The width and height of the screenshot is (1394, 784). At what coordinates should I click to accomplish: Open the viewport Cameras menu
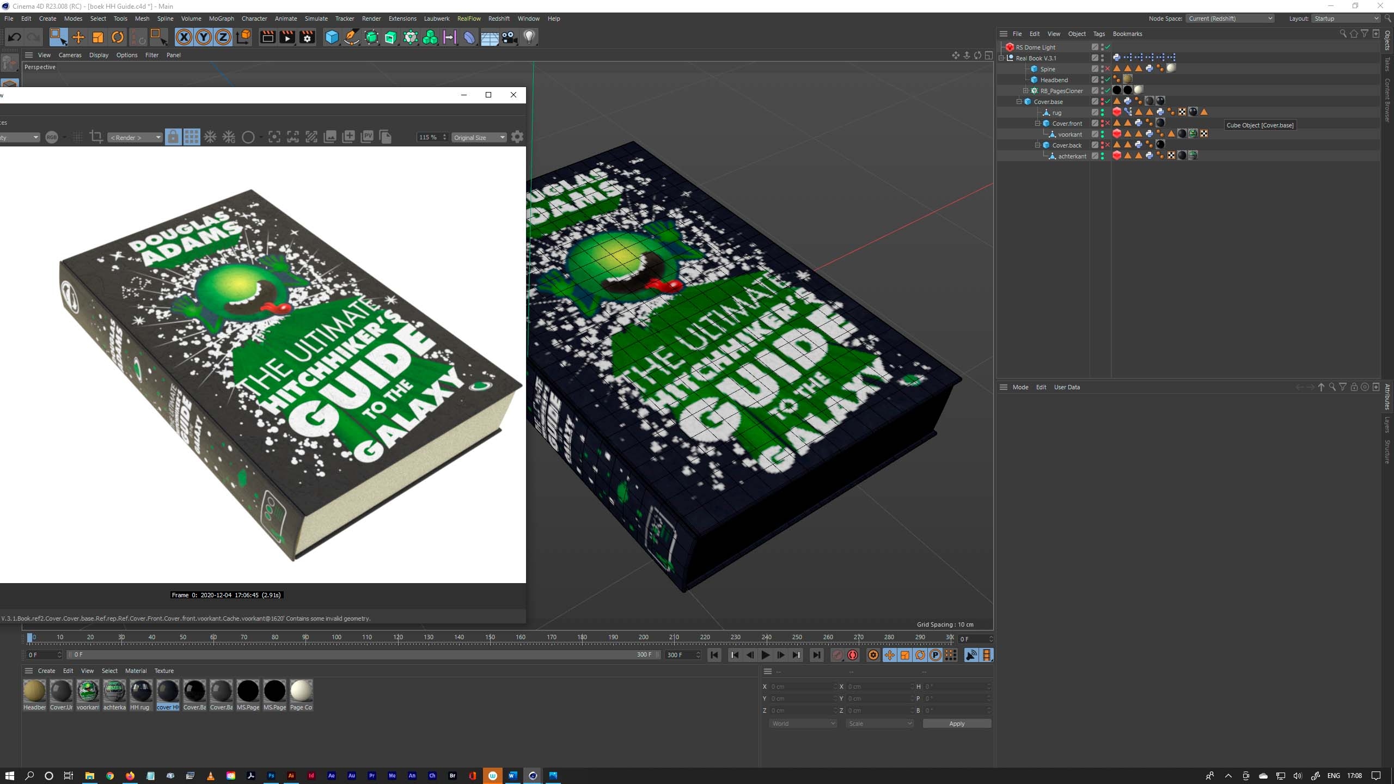click(x=70, y=55)
